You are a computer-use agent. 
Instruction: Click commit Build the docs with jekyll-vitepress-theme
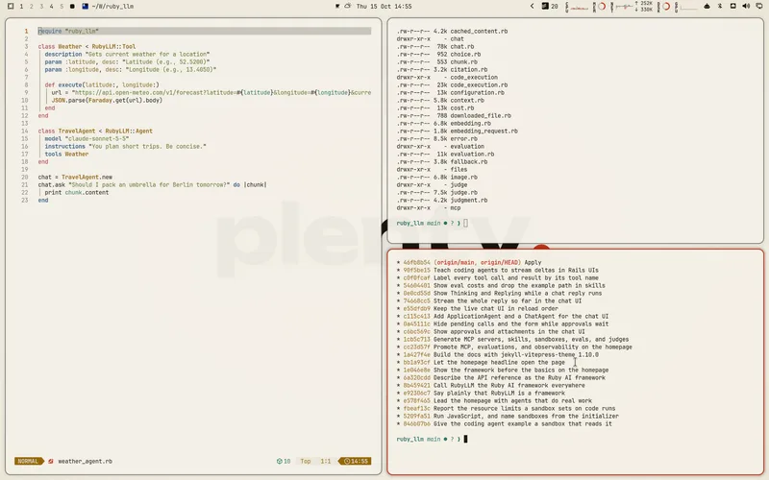pos(516,354)
